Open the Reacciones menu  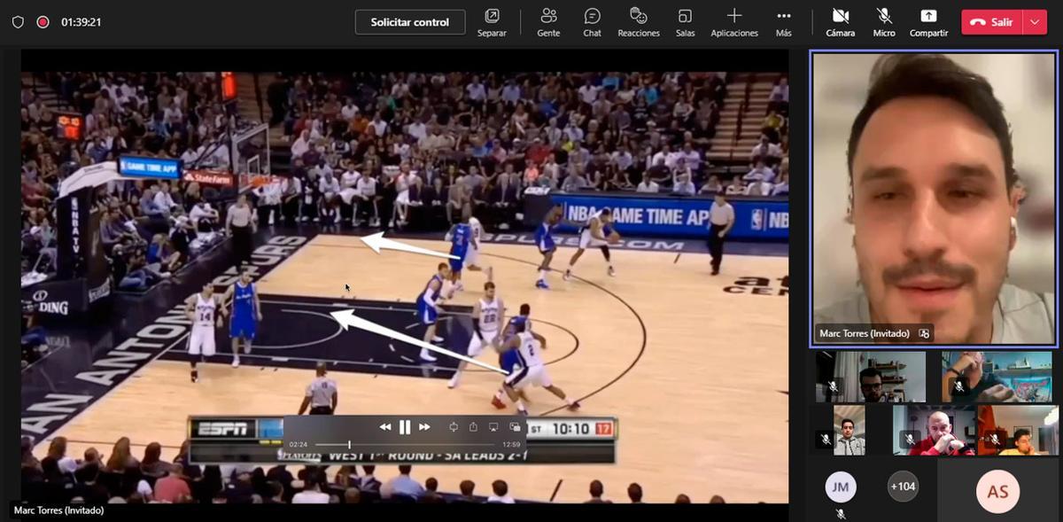(639, 22)
